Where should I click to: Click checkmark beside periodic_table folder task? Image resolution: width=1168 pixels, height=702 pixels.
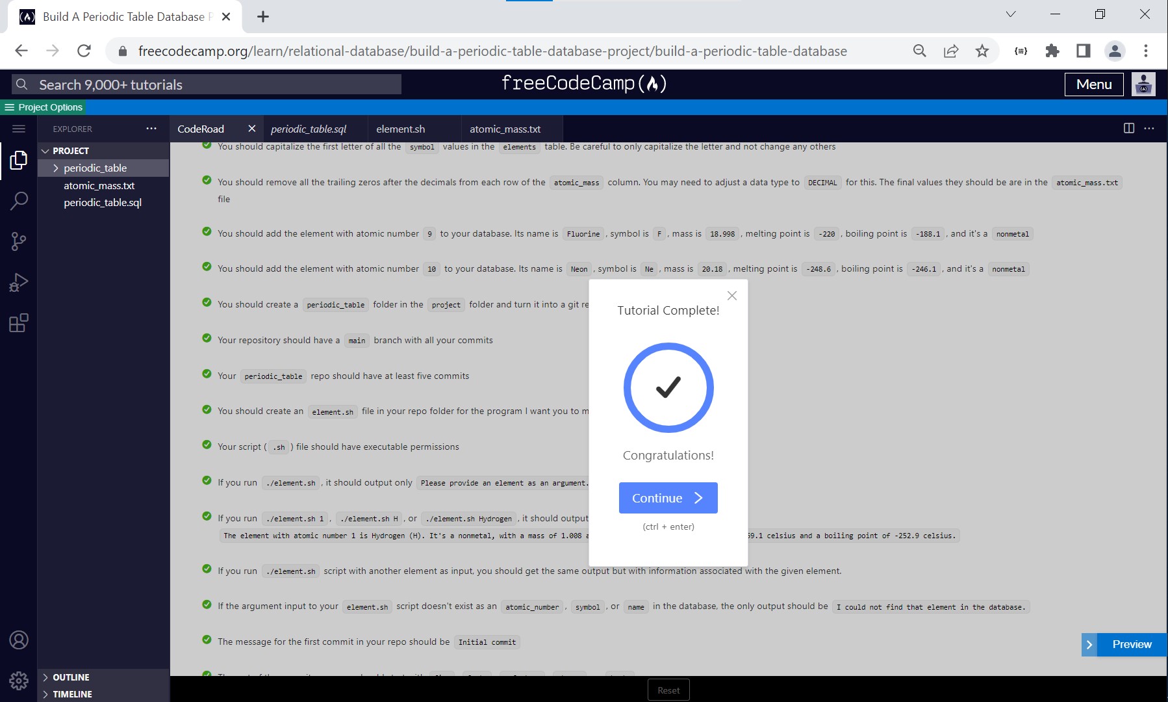(x=207, y=302)
